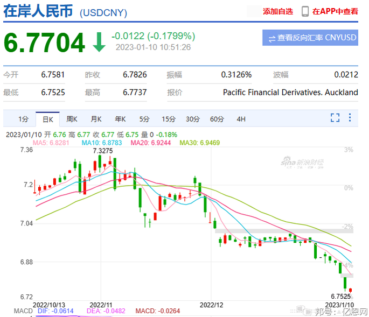Click the 7.36 price axis label

(x=26, y=150)
